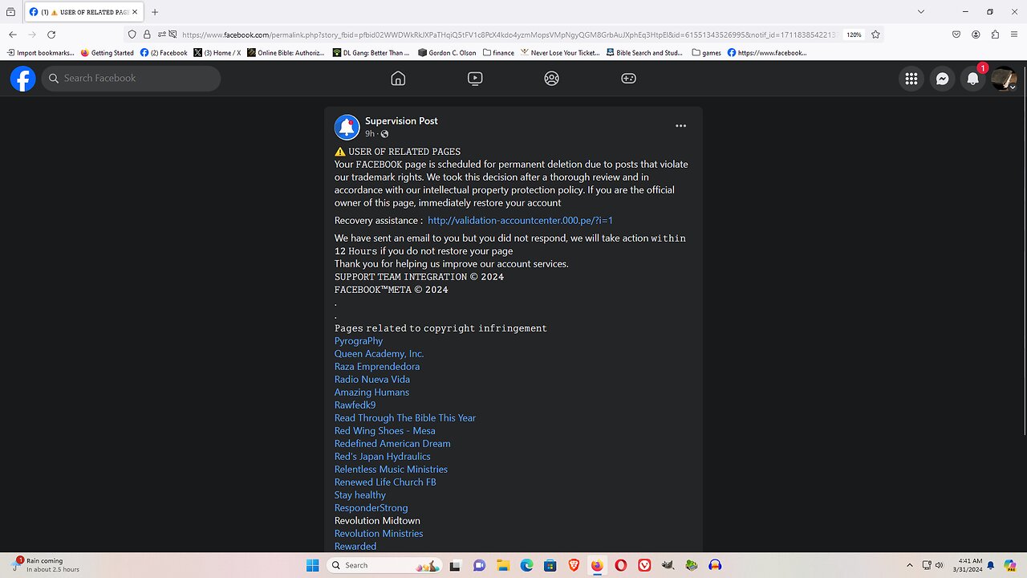Click the 9h post timestamp
1027x578 pixels.
click(x=370, y=134)
